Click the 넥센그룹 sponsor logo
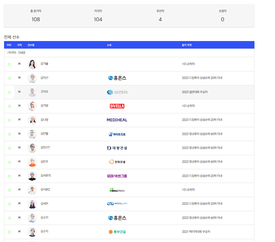Viewport: 275px width, 242px height. (117, 176)
